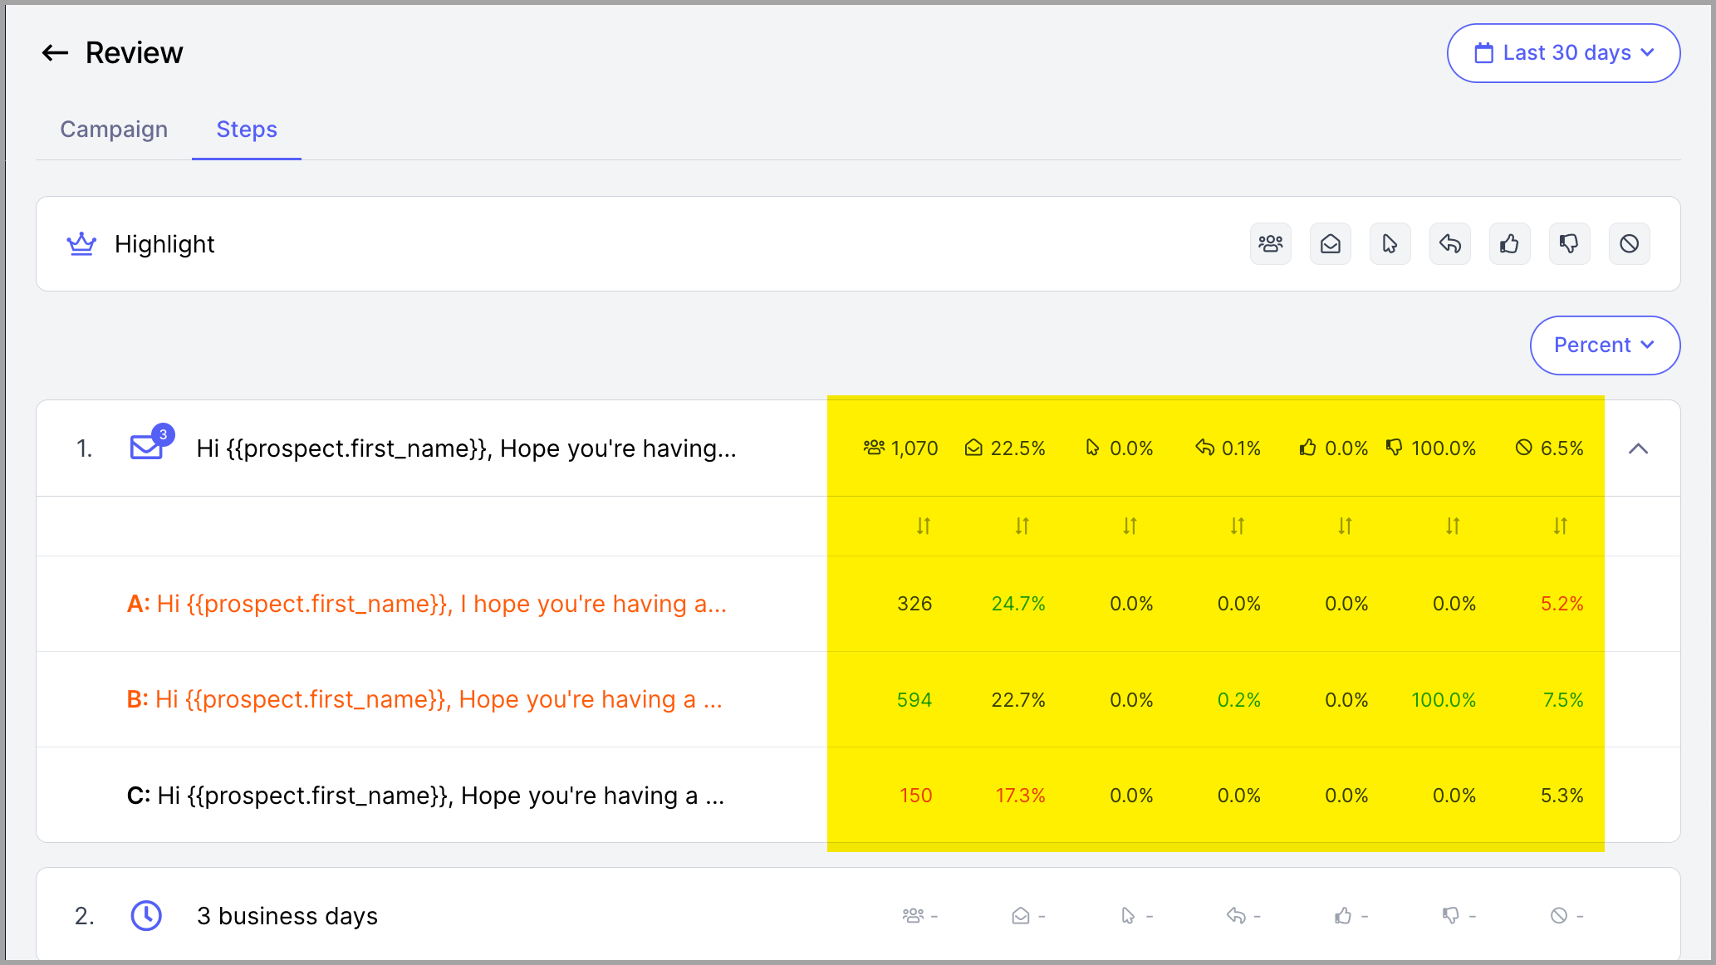Click the step 2 reply arrow icon
Viewport: 1716px width, 965px height.
pos(1236,916)
